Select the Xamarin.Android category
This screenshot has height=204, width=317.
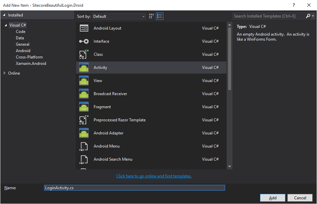pos(31,64)
